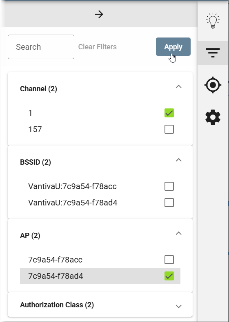Check AP 7c9a54-f78acc checkbox
This screenshot has width=229, height=322.
click(169, 260)
